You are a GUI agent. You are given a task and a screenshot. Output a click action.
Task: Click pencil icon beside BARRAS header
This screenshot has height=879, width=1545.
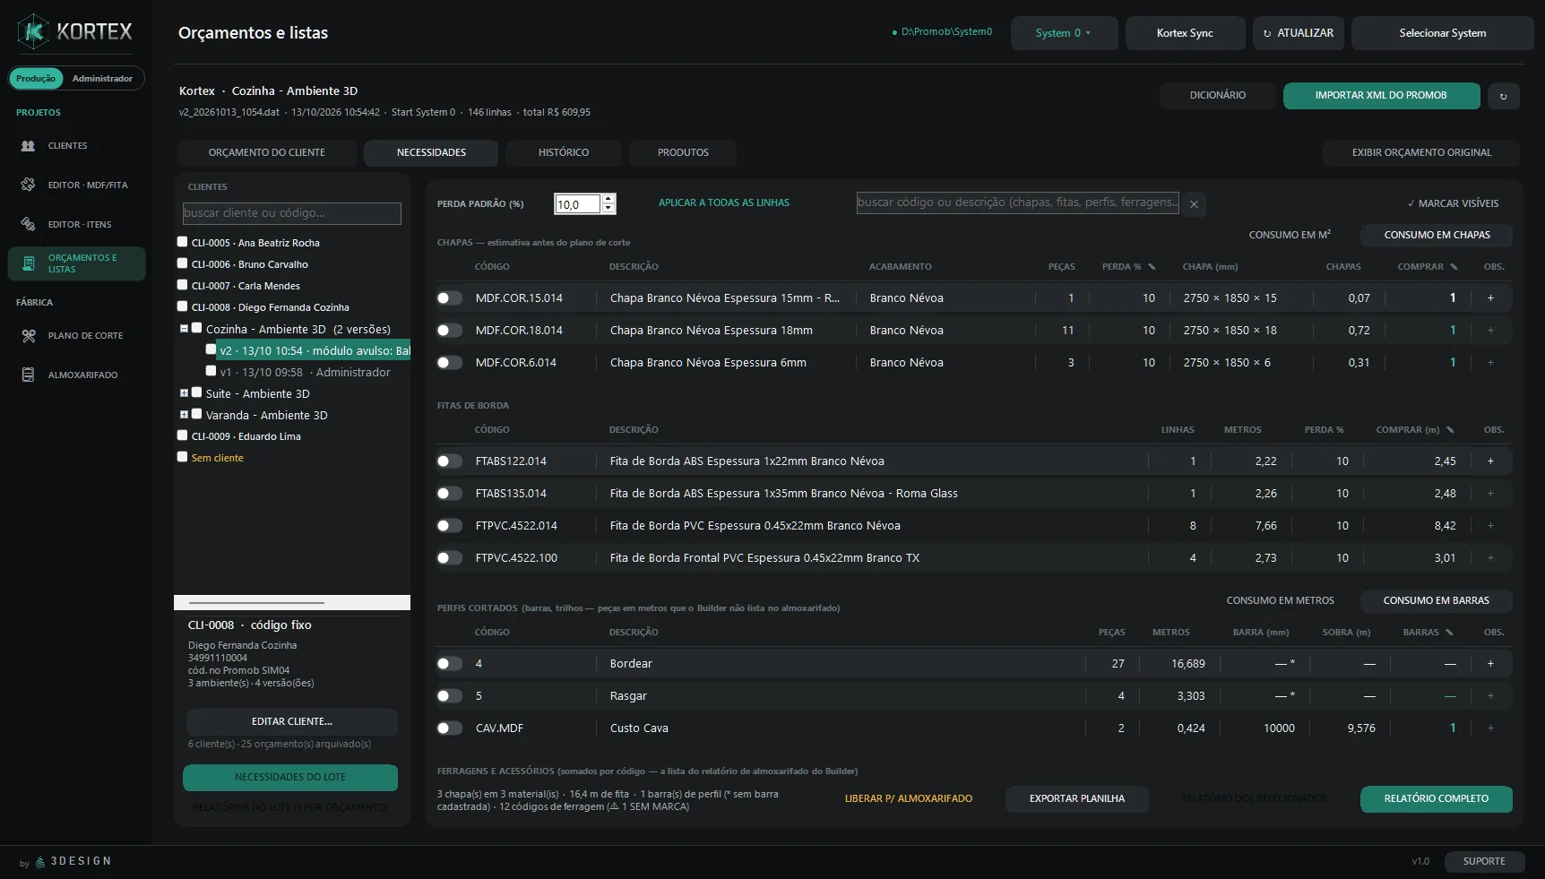(1449, 633)
